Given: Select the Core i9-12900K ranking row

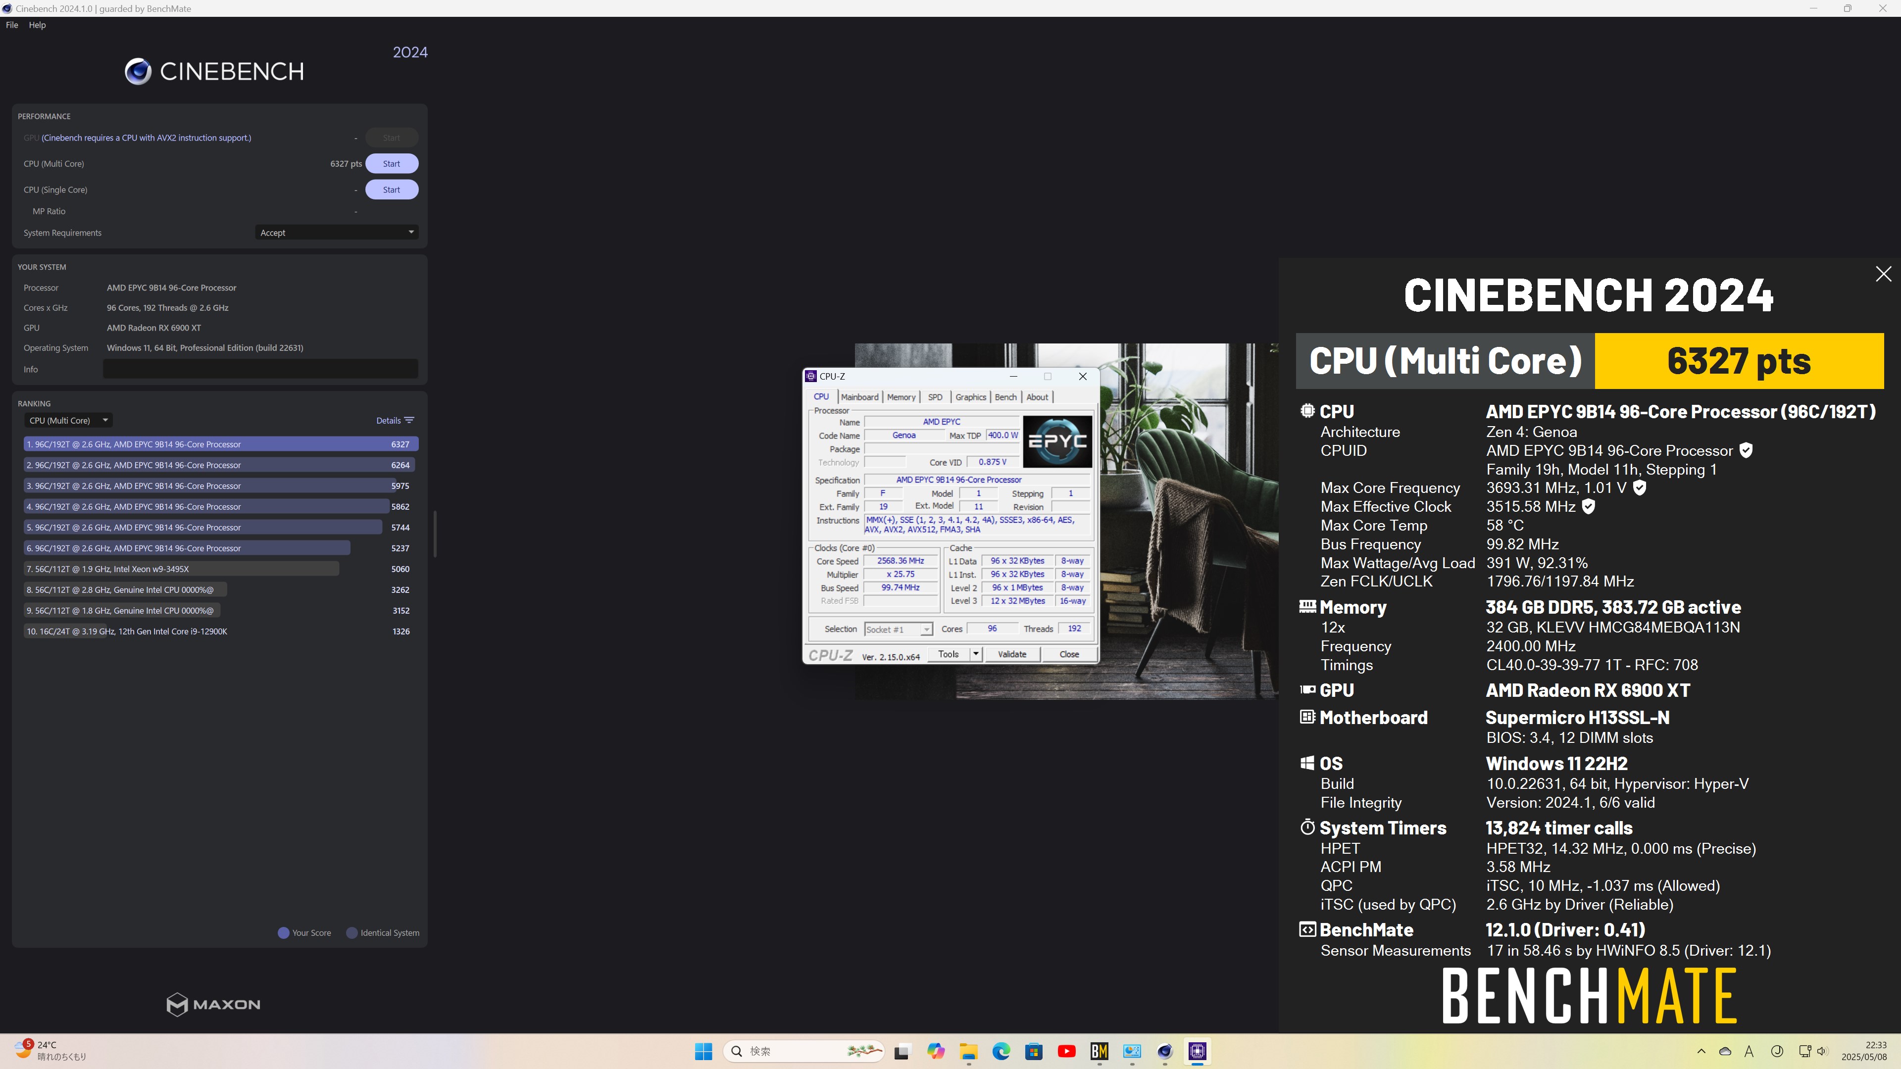Looking at the screenshot, I should coord(221,631).
